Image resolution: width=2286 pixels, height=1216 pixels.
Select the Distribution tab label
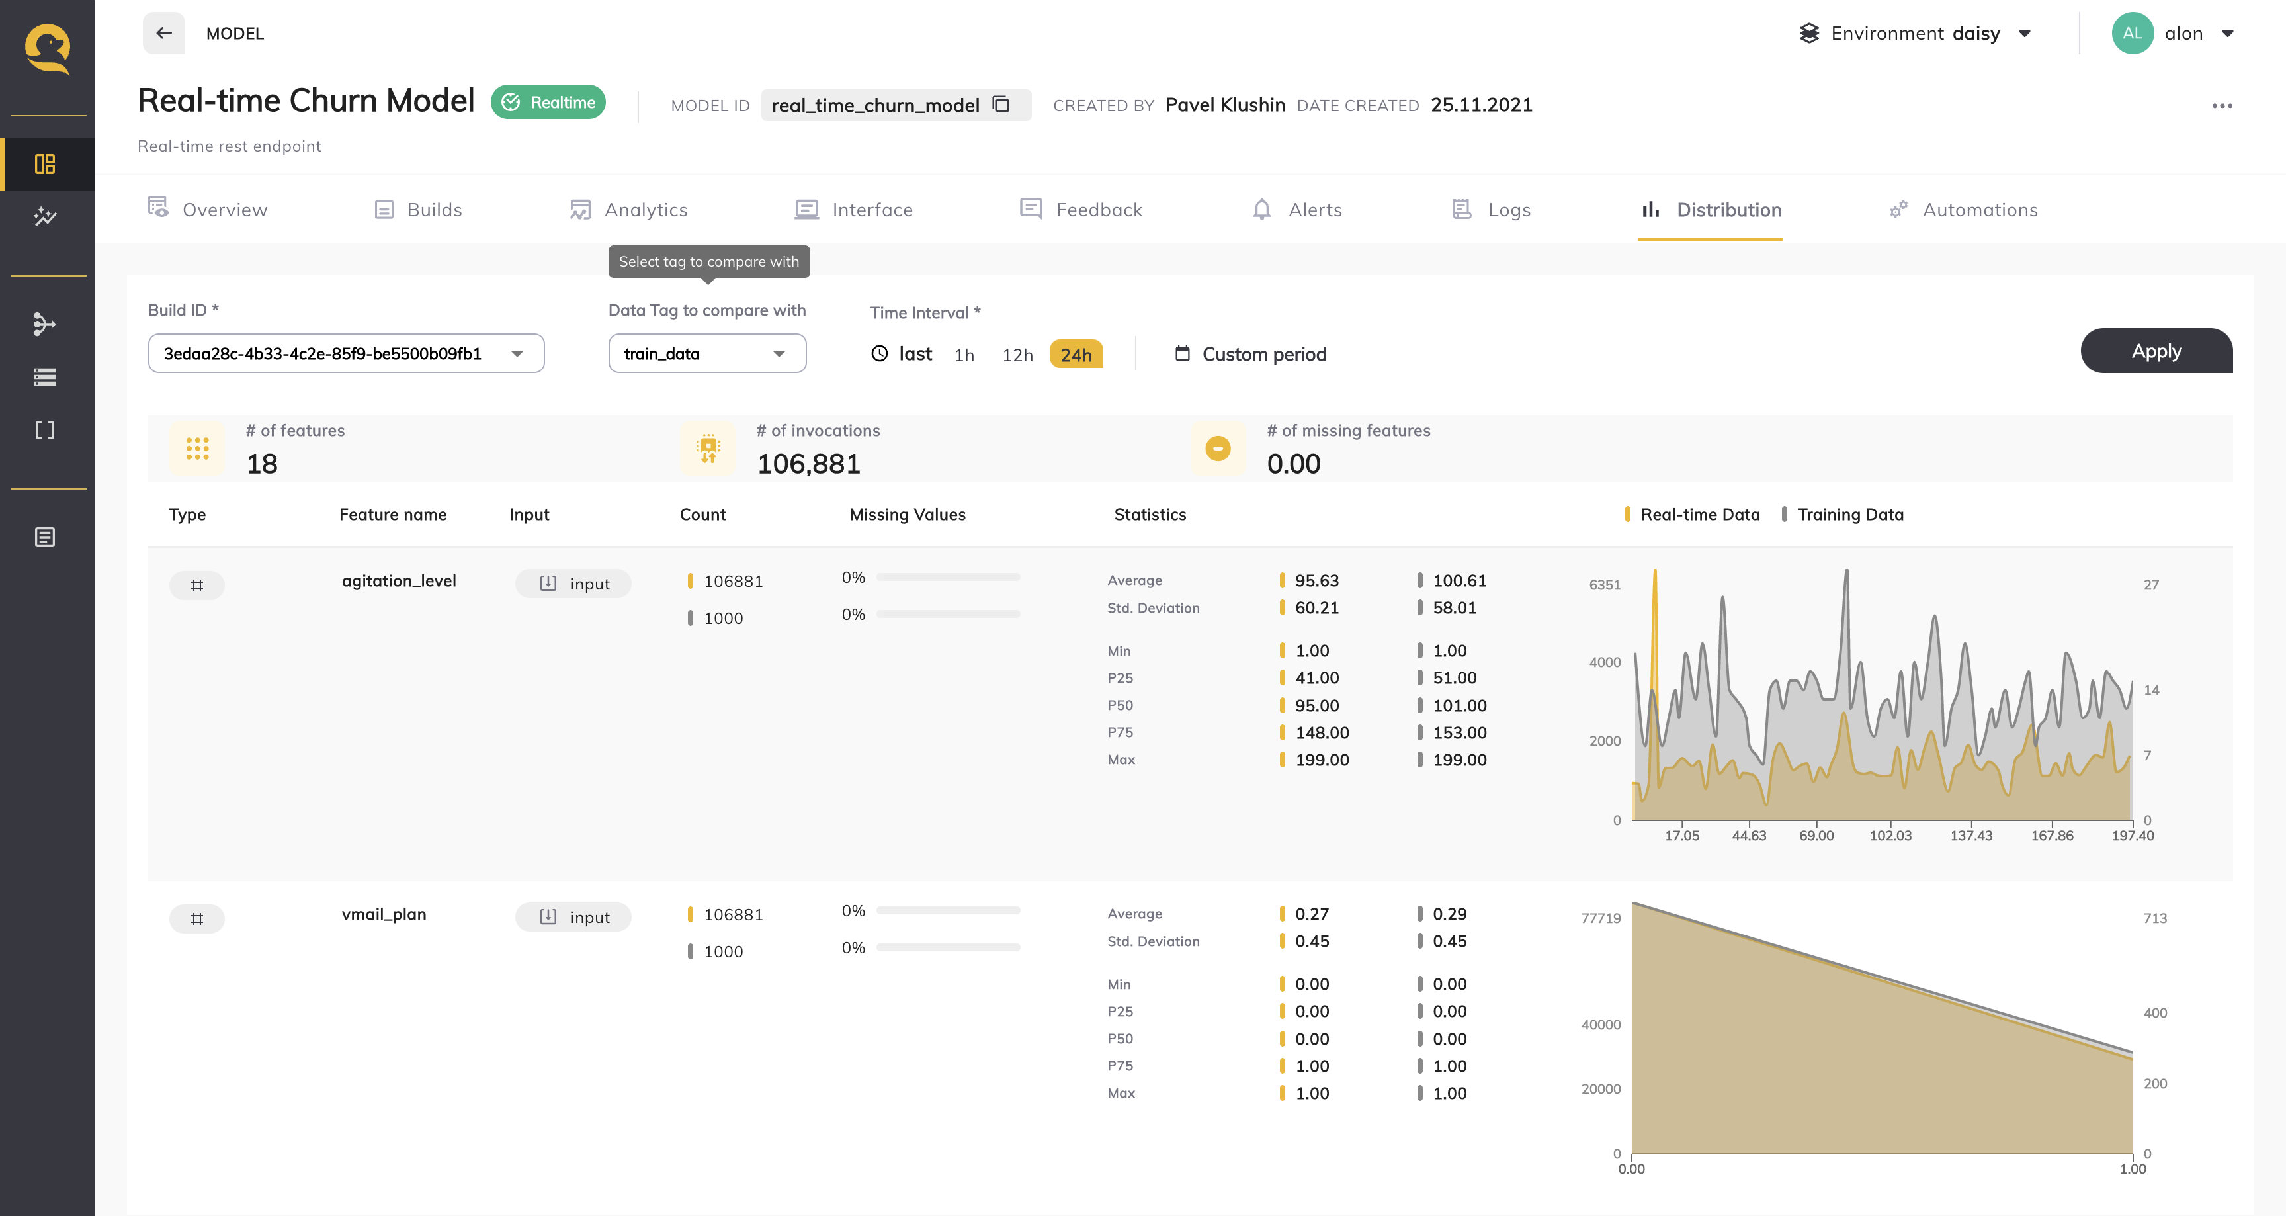tap(1728, 210)
